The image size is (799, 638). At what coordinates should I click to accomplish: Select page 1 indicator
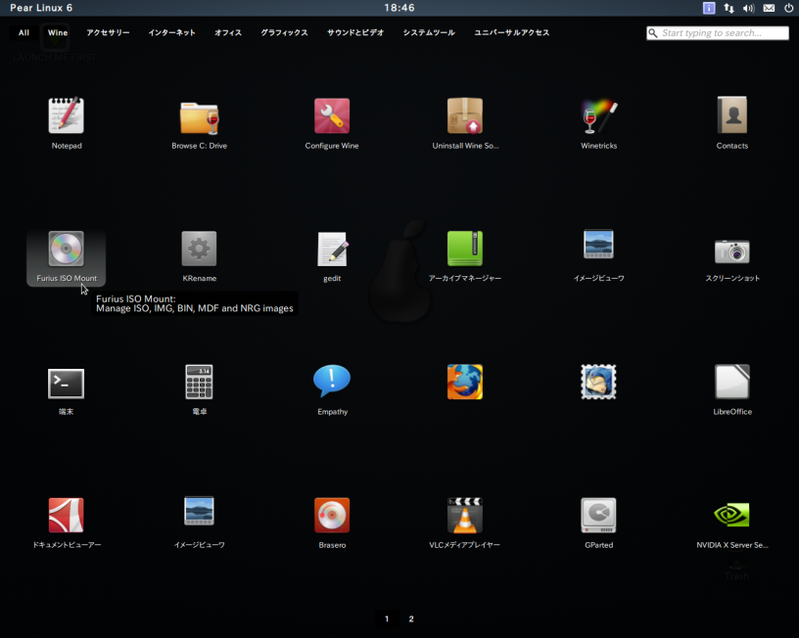387,619
